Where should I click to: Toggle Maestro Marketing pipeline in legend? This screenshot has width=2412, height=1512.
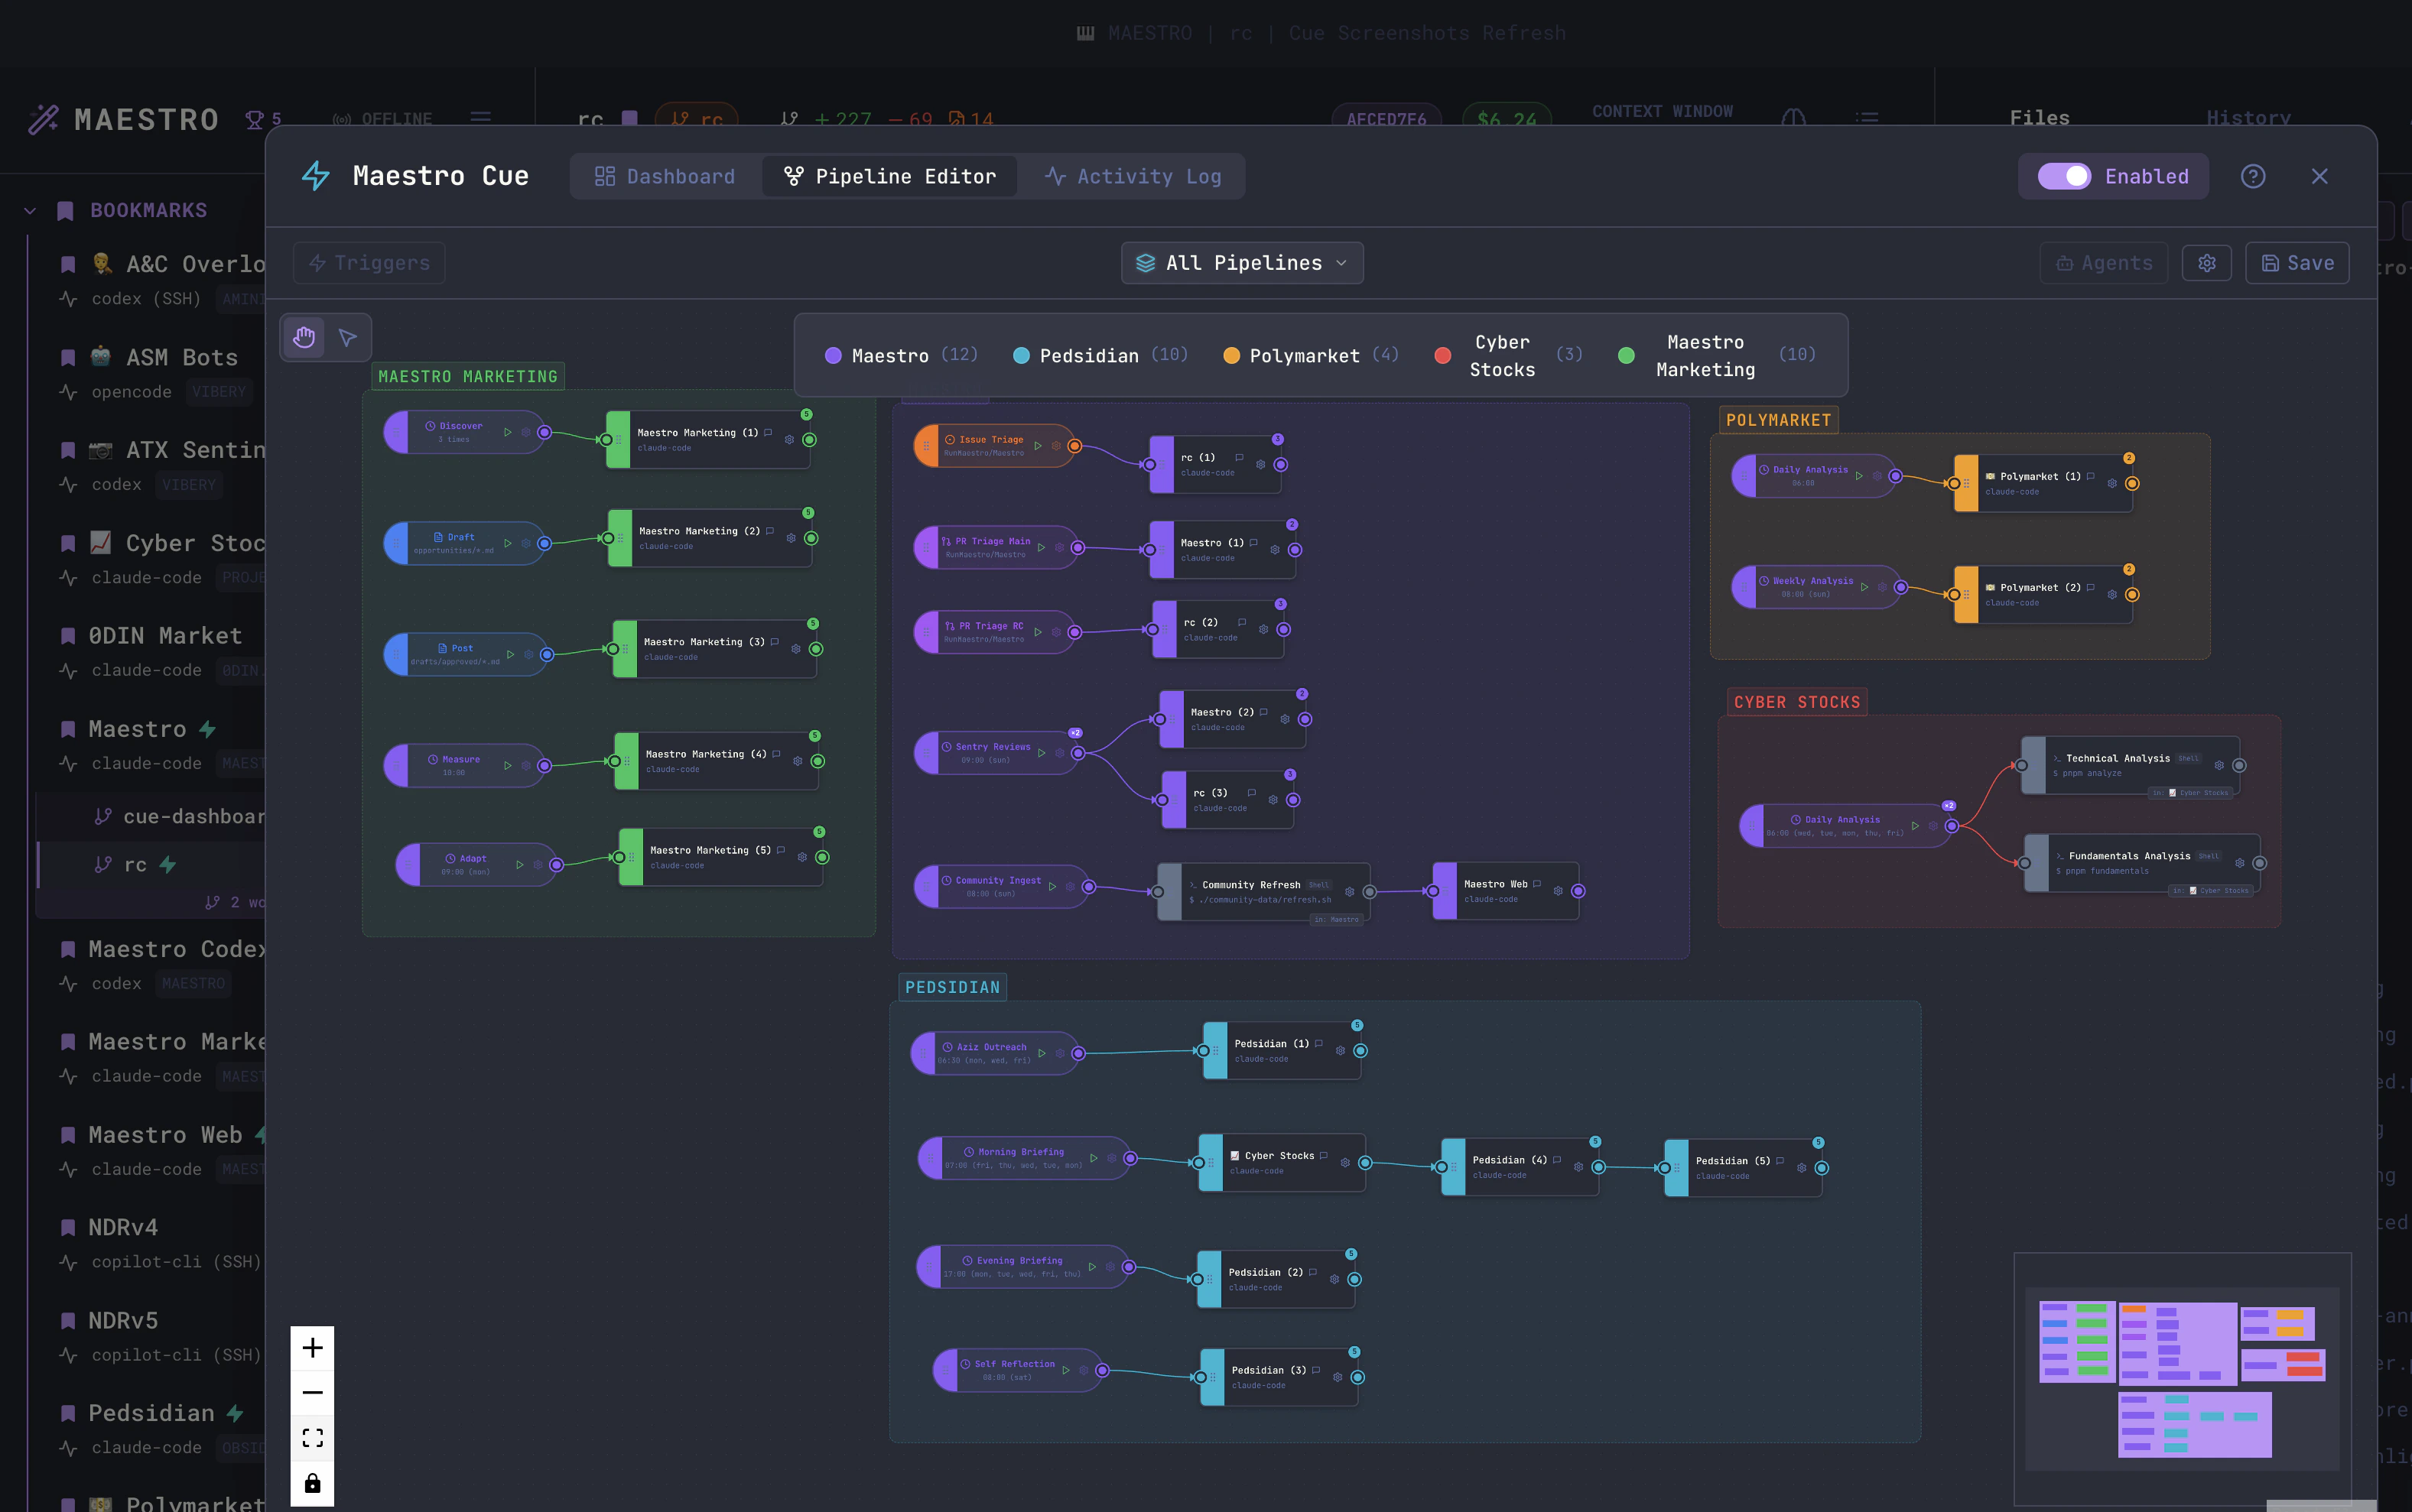pyautogui.click(x=1717, y=356)
